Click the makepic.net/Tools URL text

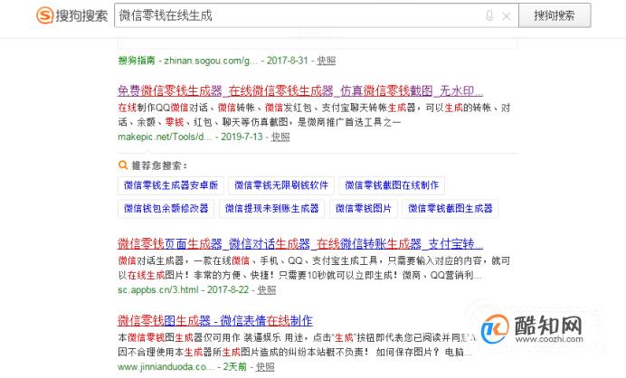(165, 137)
